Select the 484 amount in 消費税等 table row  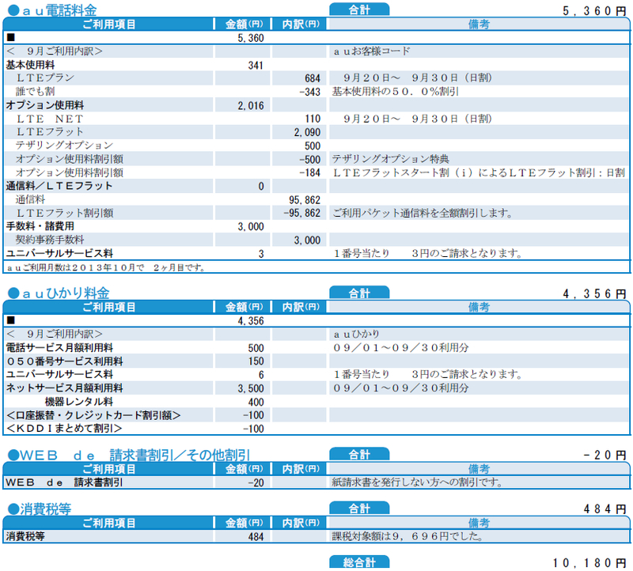click(256, 537)
